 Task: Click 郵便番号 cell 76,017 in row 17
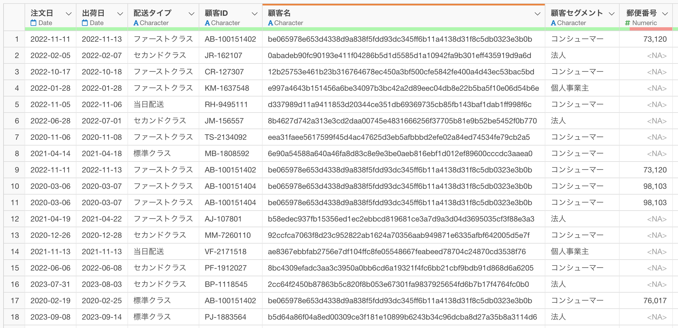[655, 301]
